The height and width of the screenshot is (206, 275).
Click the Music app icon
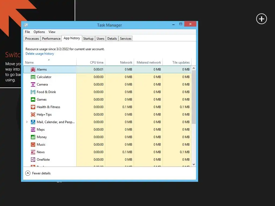tap(33, 145)
